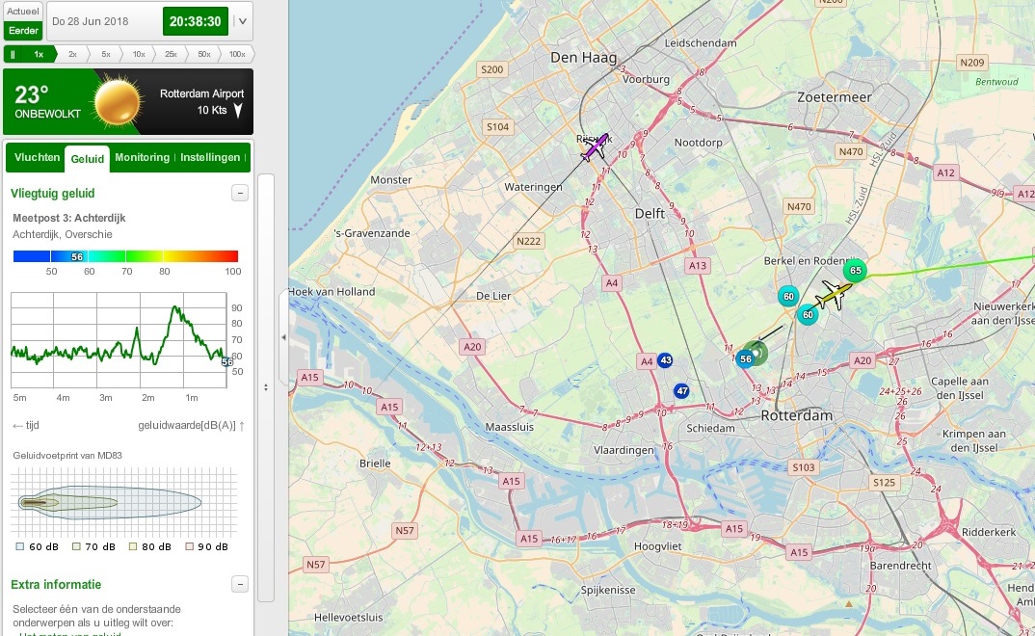Click the Rotterdam city label on map
1035x636 pixels.
797,415
